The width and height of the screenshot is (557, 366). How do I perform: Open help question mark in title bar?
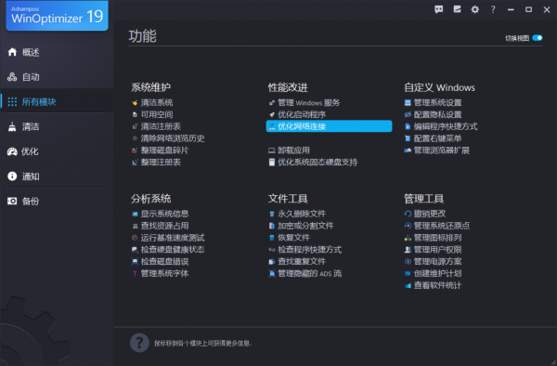coord(493,9)
